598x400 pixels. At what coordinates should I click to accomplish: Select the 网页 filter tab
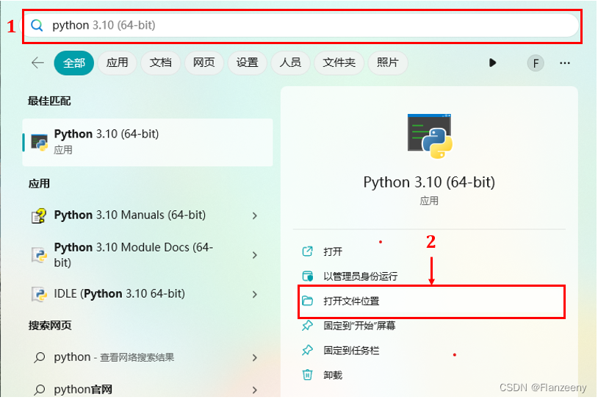pos(204,63)
